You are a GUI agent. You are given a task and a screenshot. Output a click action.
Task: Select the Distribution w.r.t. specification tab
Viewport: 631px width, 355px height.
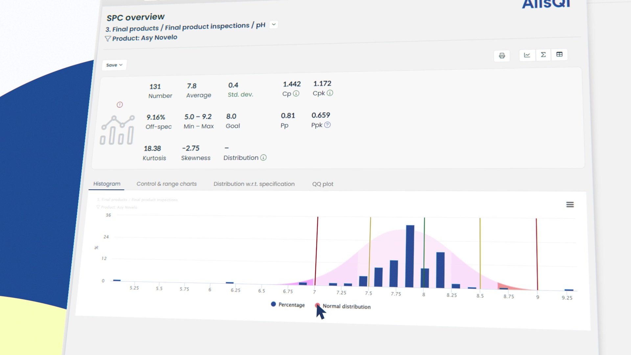tap(254, 184)
